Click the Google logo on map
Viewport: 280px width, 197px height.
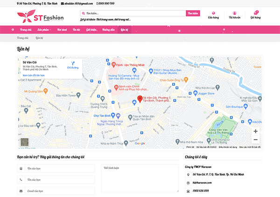pyautogui.click(x=140, y=143)
